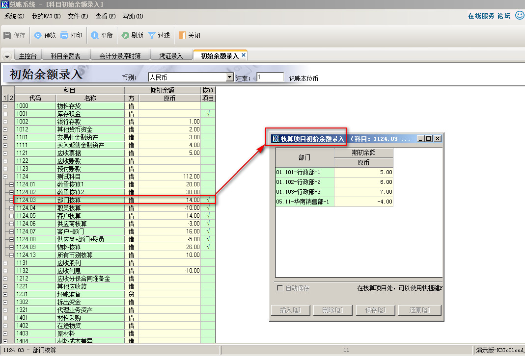Click the 汇率 exchange rate input field

[270, 77]
